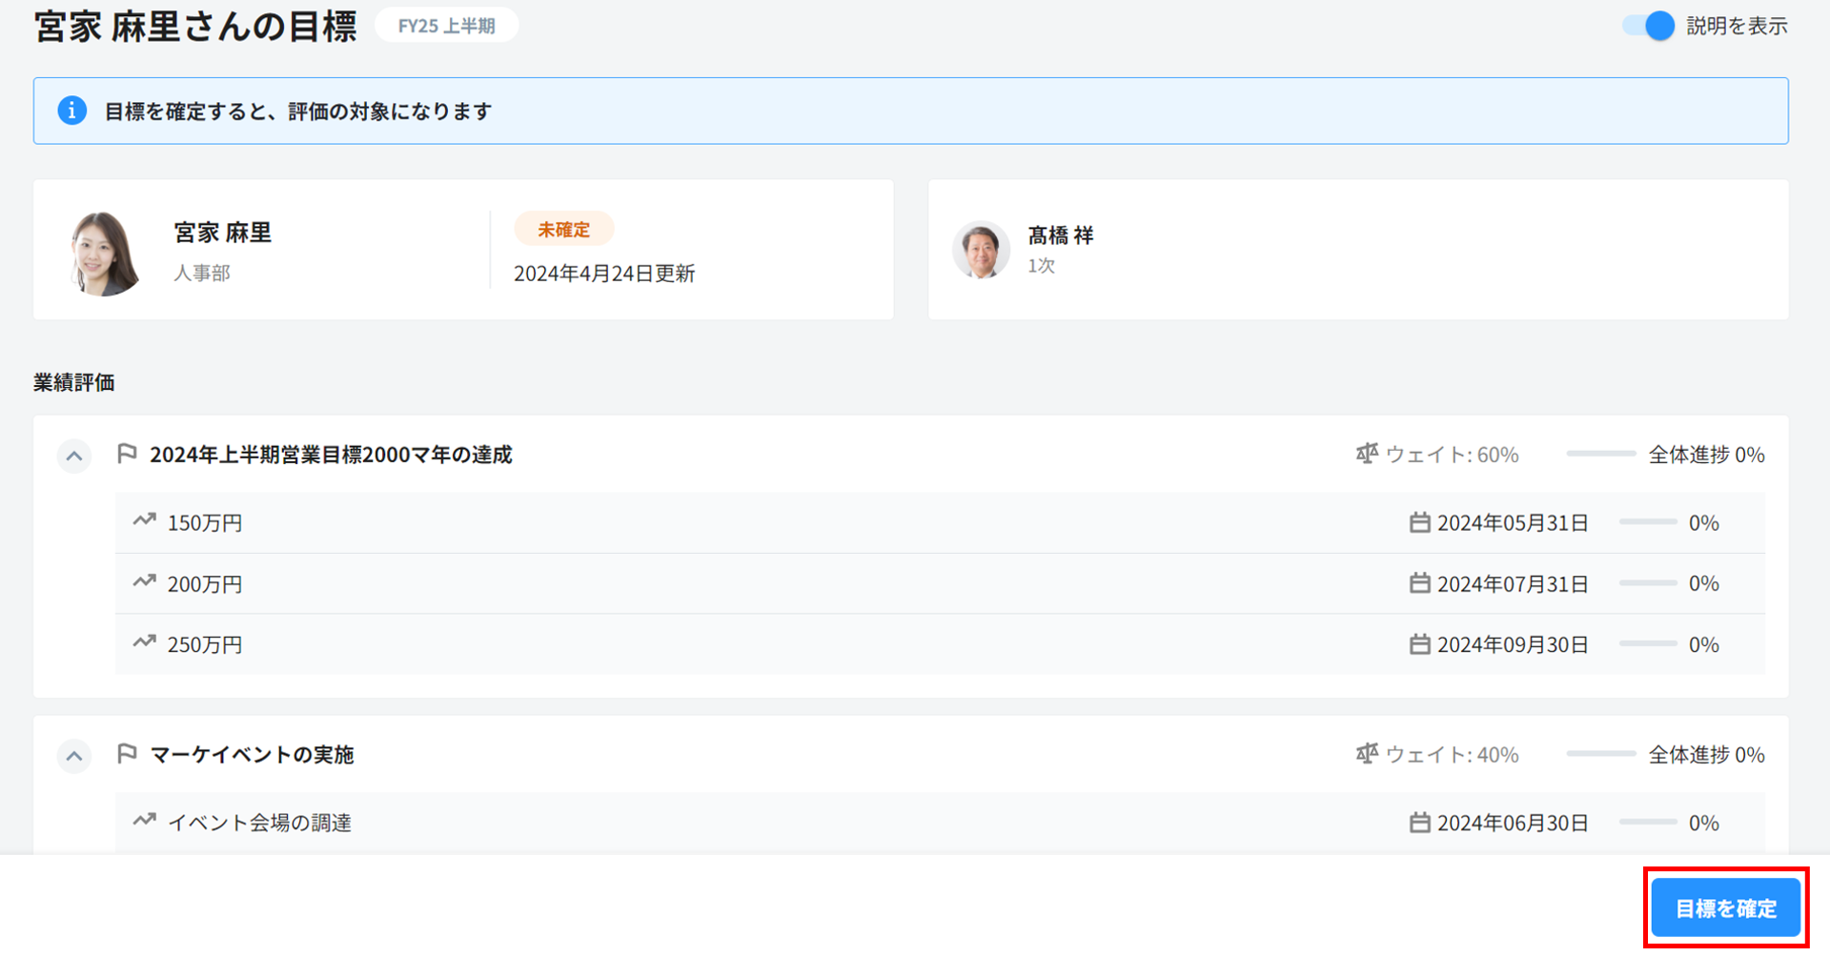1830x957 pixels.
Task: Click trend arrow icon beside 150万円
Action: click(x=144, y=520)
